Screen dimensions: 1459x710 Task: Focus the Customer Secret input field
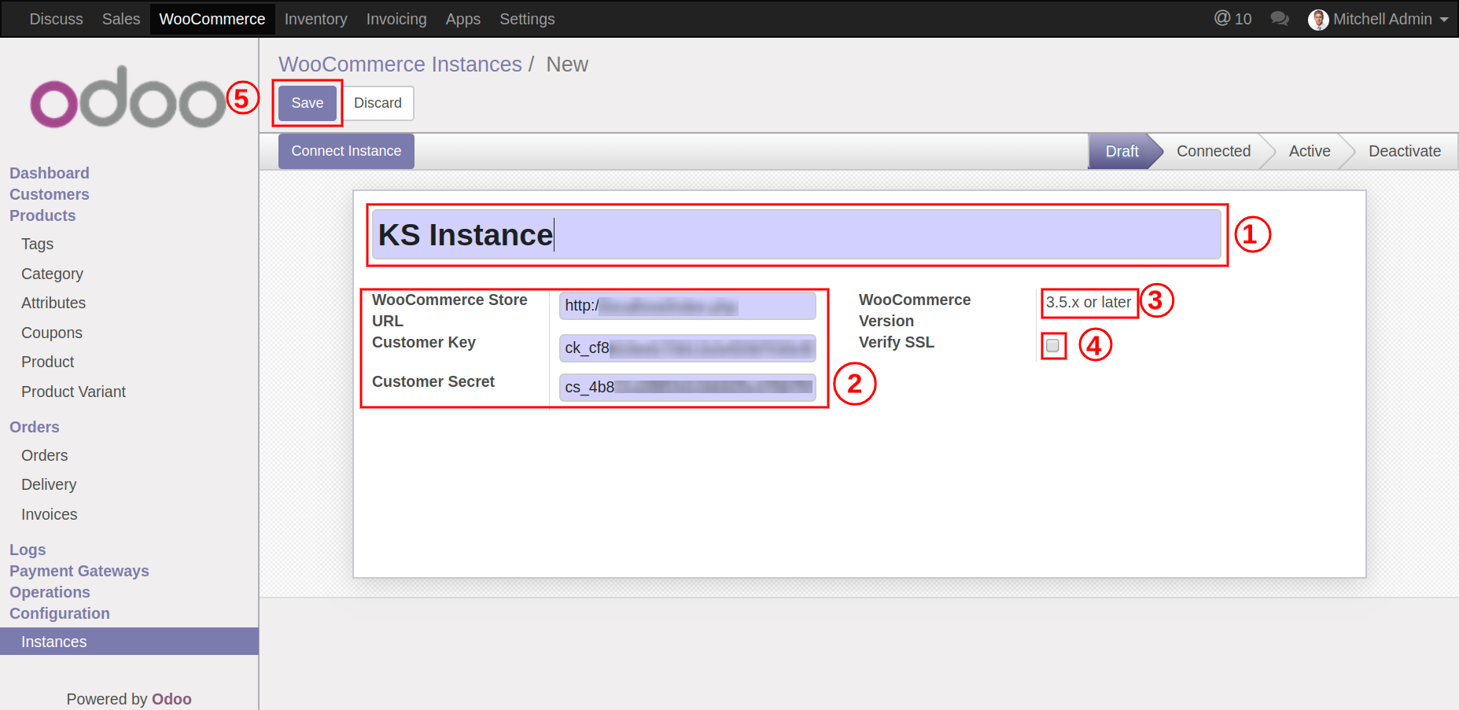tap(687, 388)
